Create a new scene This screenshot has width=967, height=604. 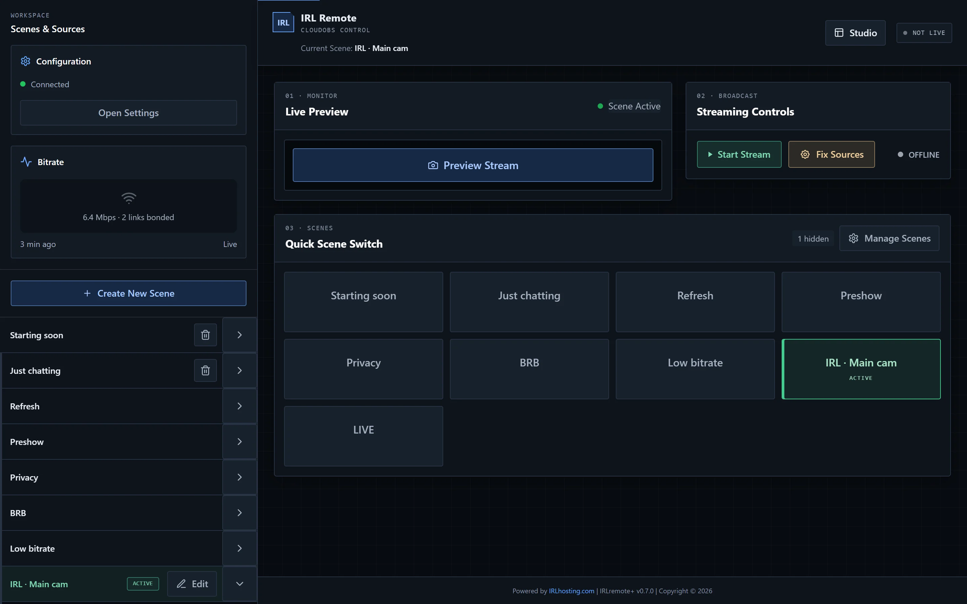[128, 293]
